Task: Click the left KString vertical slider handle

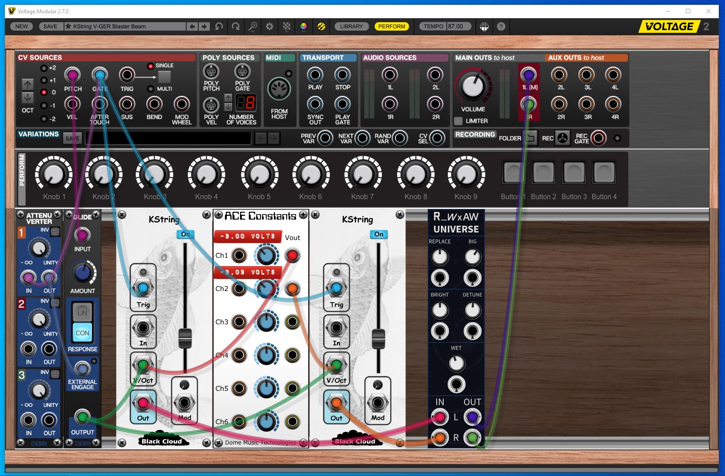Action: pyautogui.click(x=185, y=338)
